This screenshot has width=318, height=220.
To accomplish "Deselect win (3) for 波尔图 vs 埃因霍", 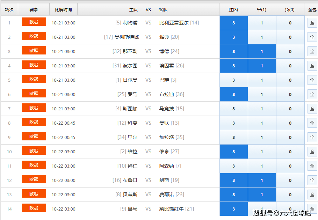I will [234, 66].
